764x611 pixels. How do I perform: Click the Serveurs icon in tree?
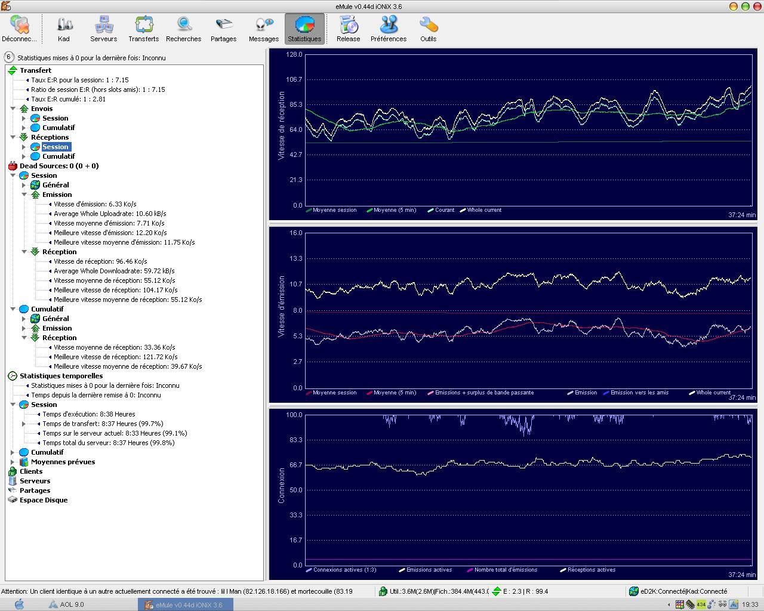tap(13, 481)
